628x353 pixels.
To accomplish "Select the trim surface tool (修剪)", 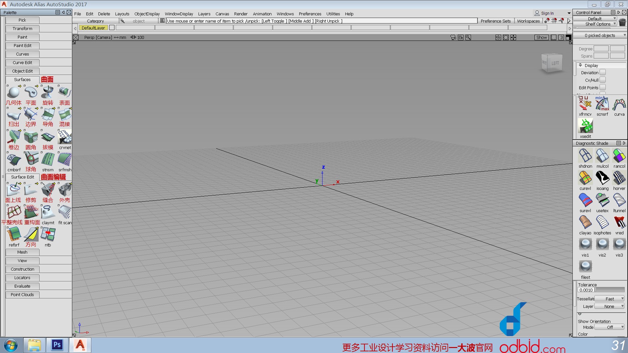I will coord(31,190).
